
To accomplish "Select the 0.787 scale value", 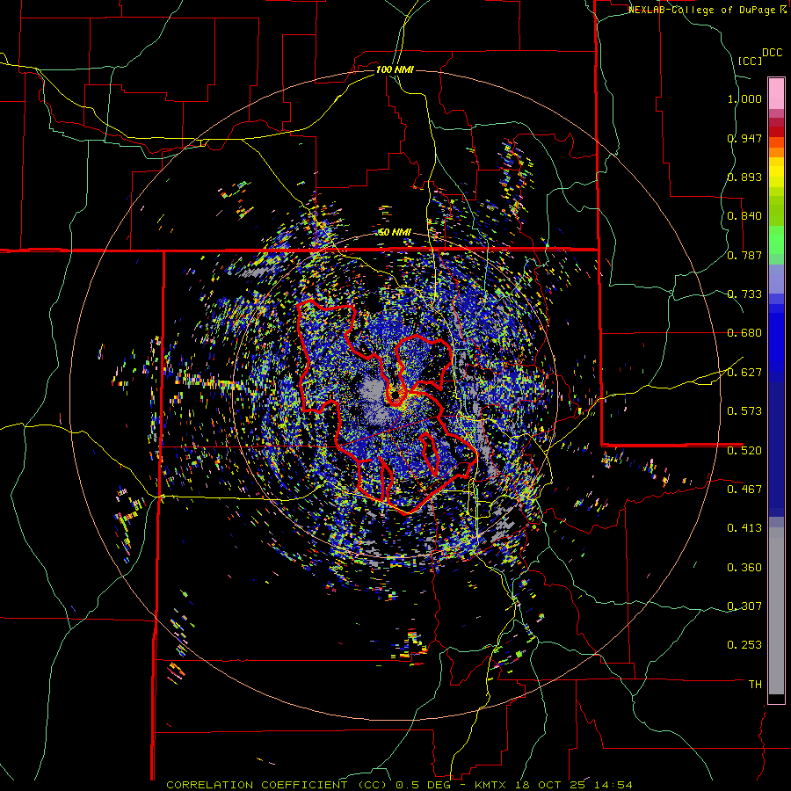I will [x=744, y=255].
